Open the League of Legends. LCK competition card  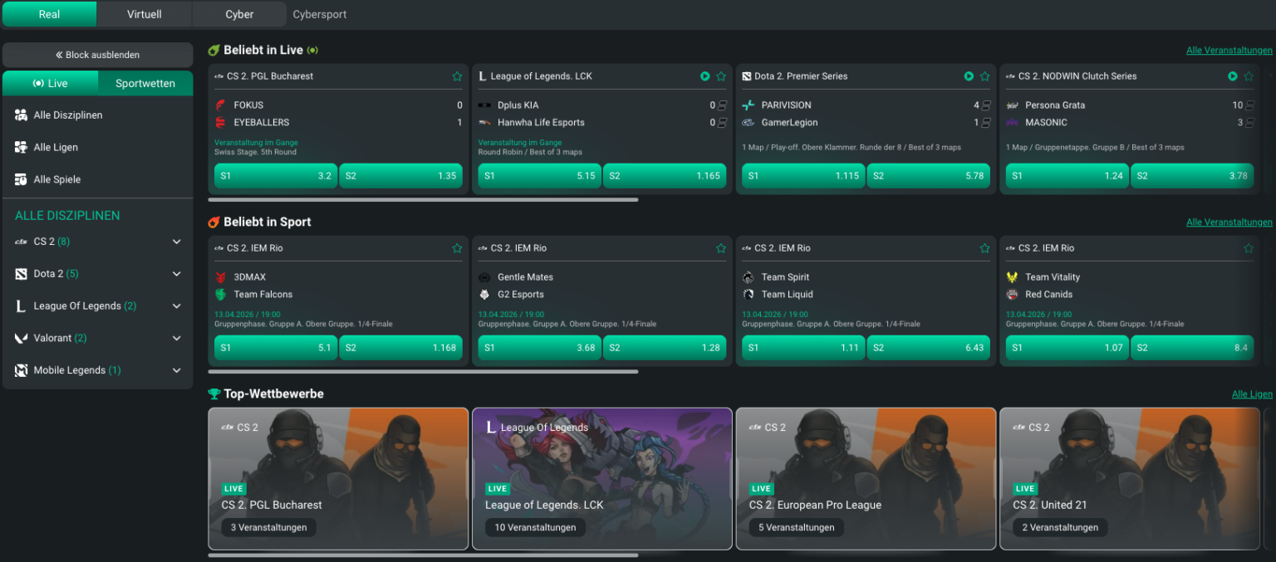602,479
